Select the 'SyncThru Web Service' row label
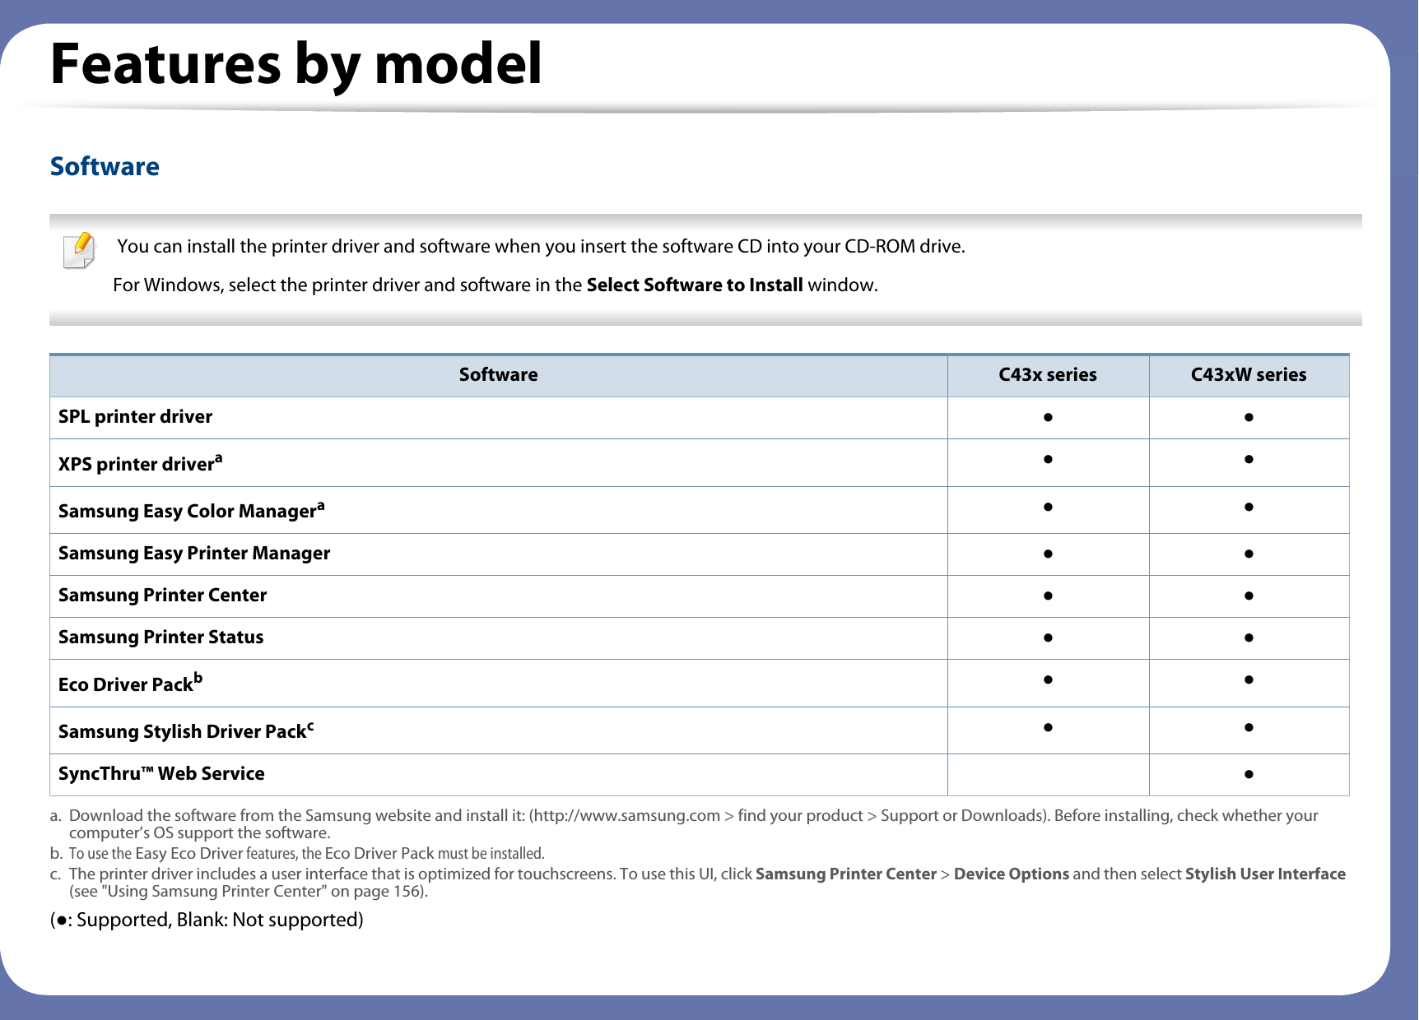Screen dimensions: 1419x1020 tap(161, 774)
